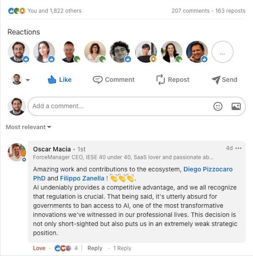
Task: Open the 'Most relevant' sort dropdown
Action: [x=28, y=127]
